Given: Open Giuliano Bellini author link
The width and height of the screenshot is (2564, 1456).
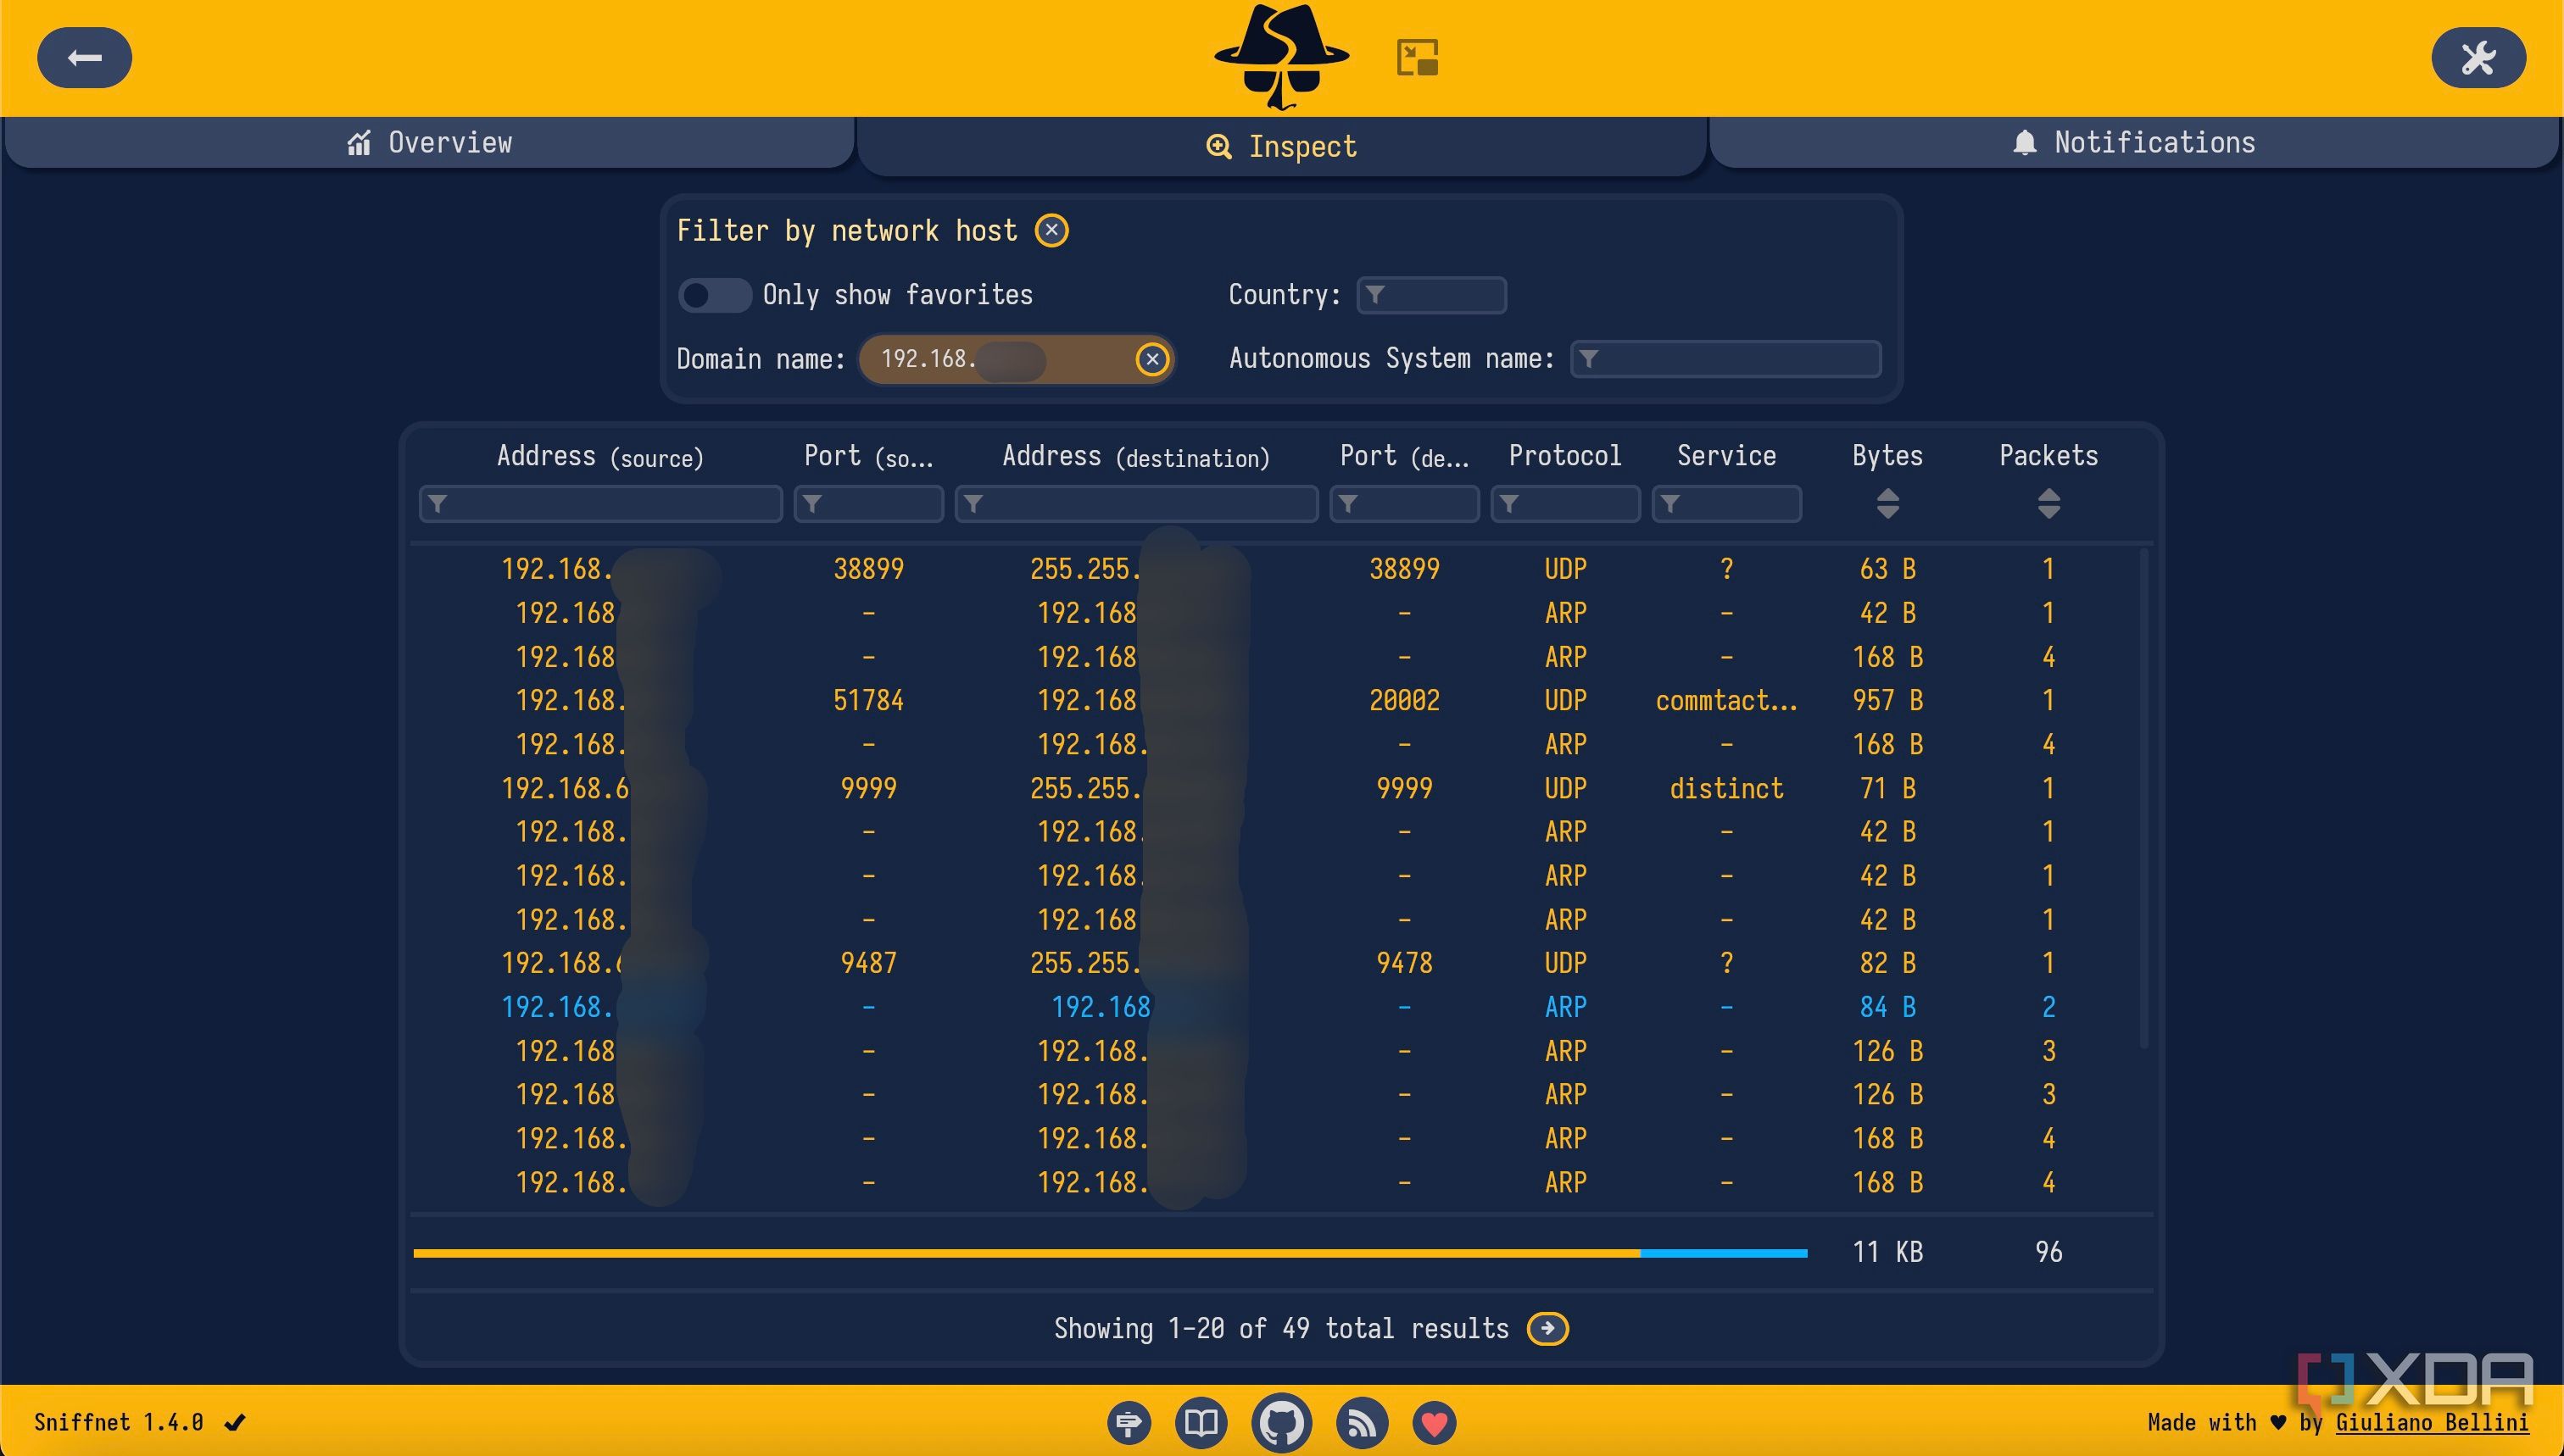Looking at the screenshot, I should pyautogui.click(x=2432, y=1422).
